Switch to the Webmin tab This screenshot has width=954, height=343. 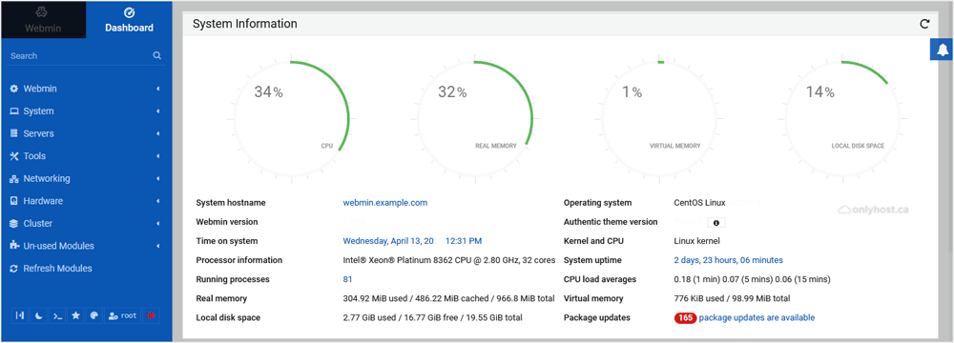point(43,20)
